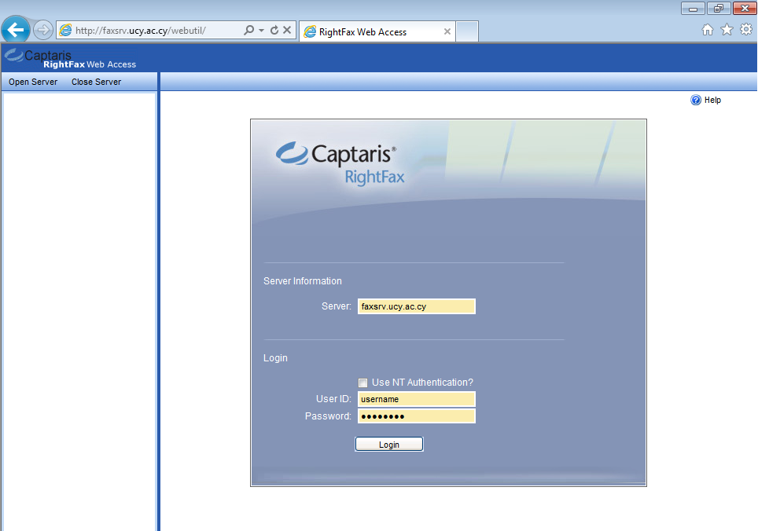Image resolution: width=758 pixels, height=531 pixels.
Task: Click the search magnifier in address bar
Action: [249, 30]
